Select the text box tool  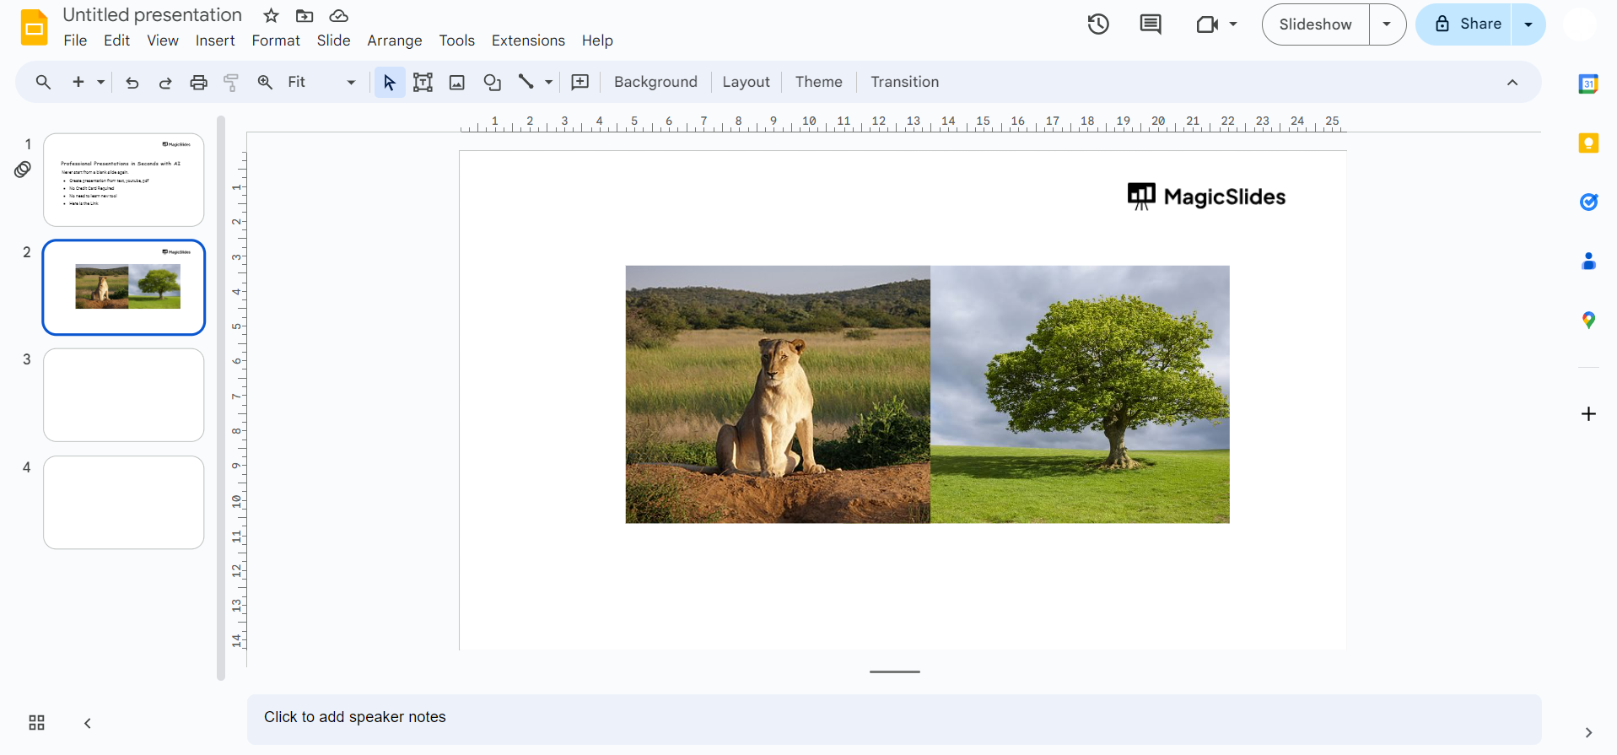click(423, 83)
